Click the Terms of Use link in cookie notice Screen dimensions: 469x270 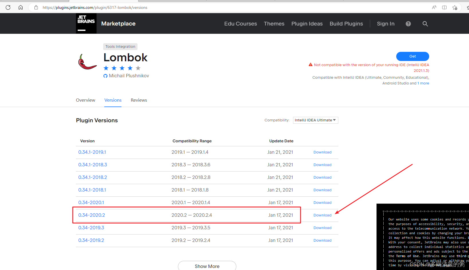coord(407,256)
